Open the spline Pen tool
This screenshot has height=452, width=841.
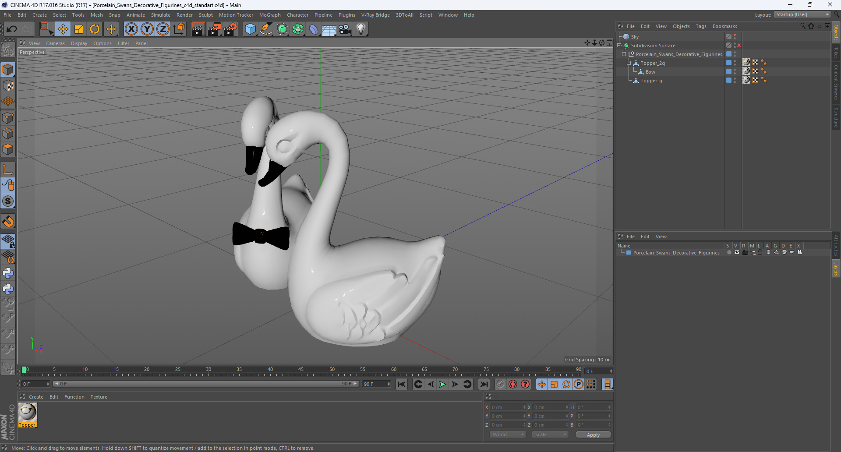click(x=266, y=29)
